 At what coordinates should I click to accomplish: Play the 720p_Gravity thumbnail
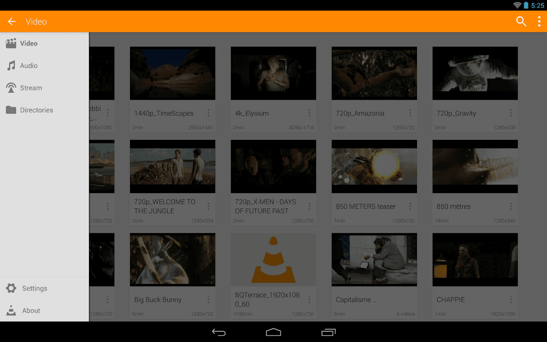(475, 73)
